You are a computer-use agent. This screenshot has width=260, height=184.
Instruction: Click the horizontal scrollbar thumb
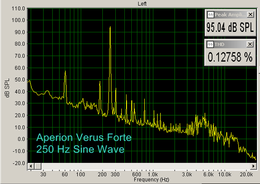[38, 166]
